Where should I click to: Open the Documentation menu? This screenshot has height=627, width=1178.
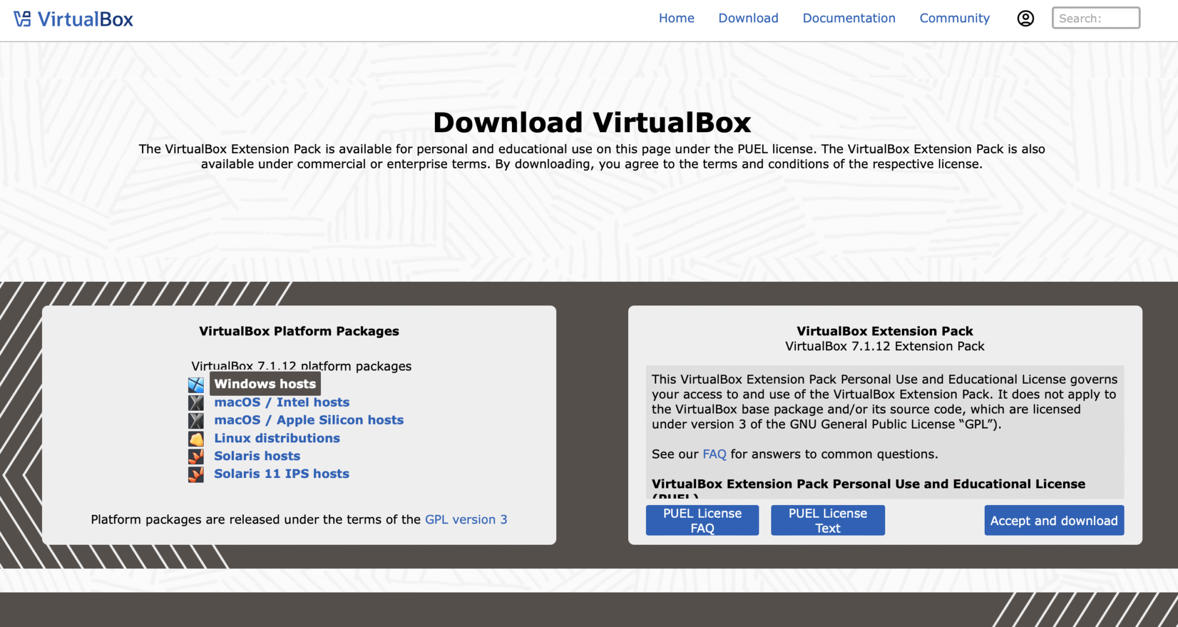(x=848, y=18)
